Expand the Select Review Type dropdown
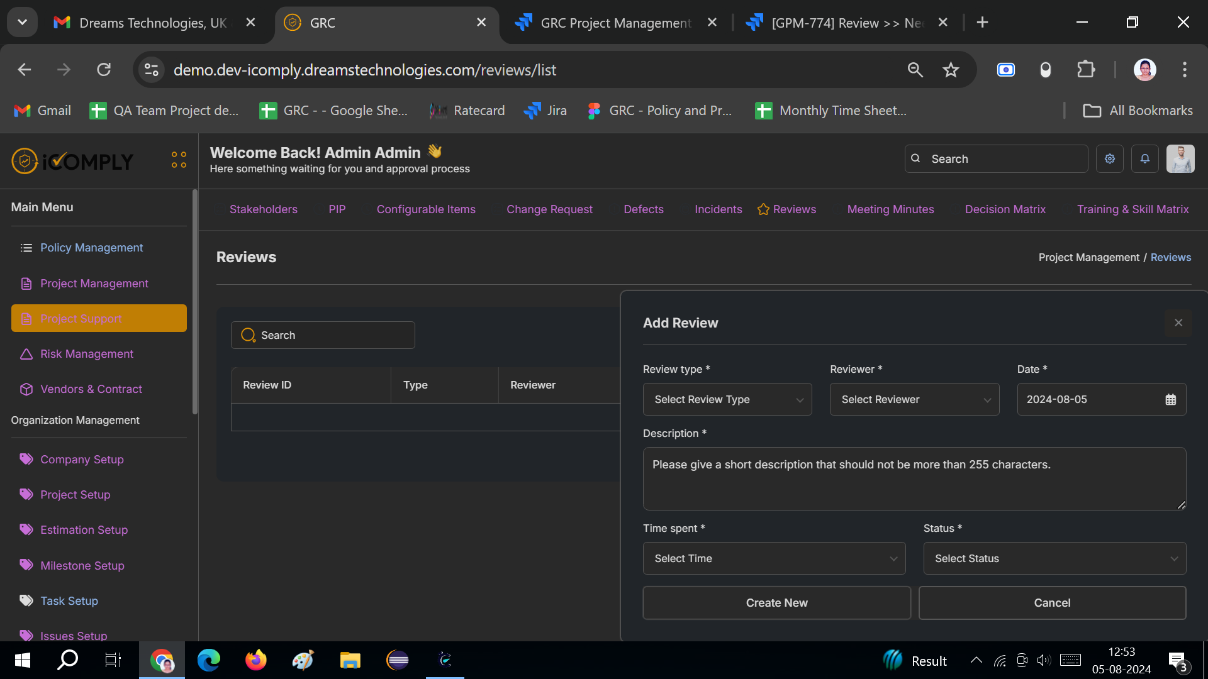The width and height of the screenshot is (1208, 679). 727,400
